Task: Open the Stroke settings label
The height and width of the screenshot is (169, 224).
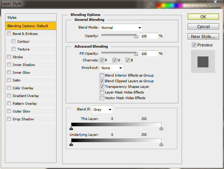Action: (18, 57)
